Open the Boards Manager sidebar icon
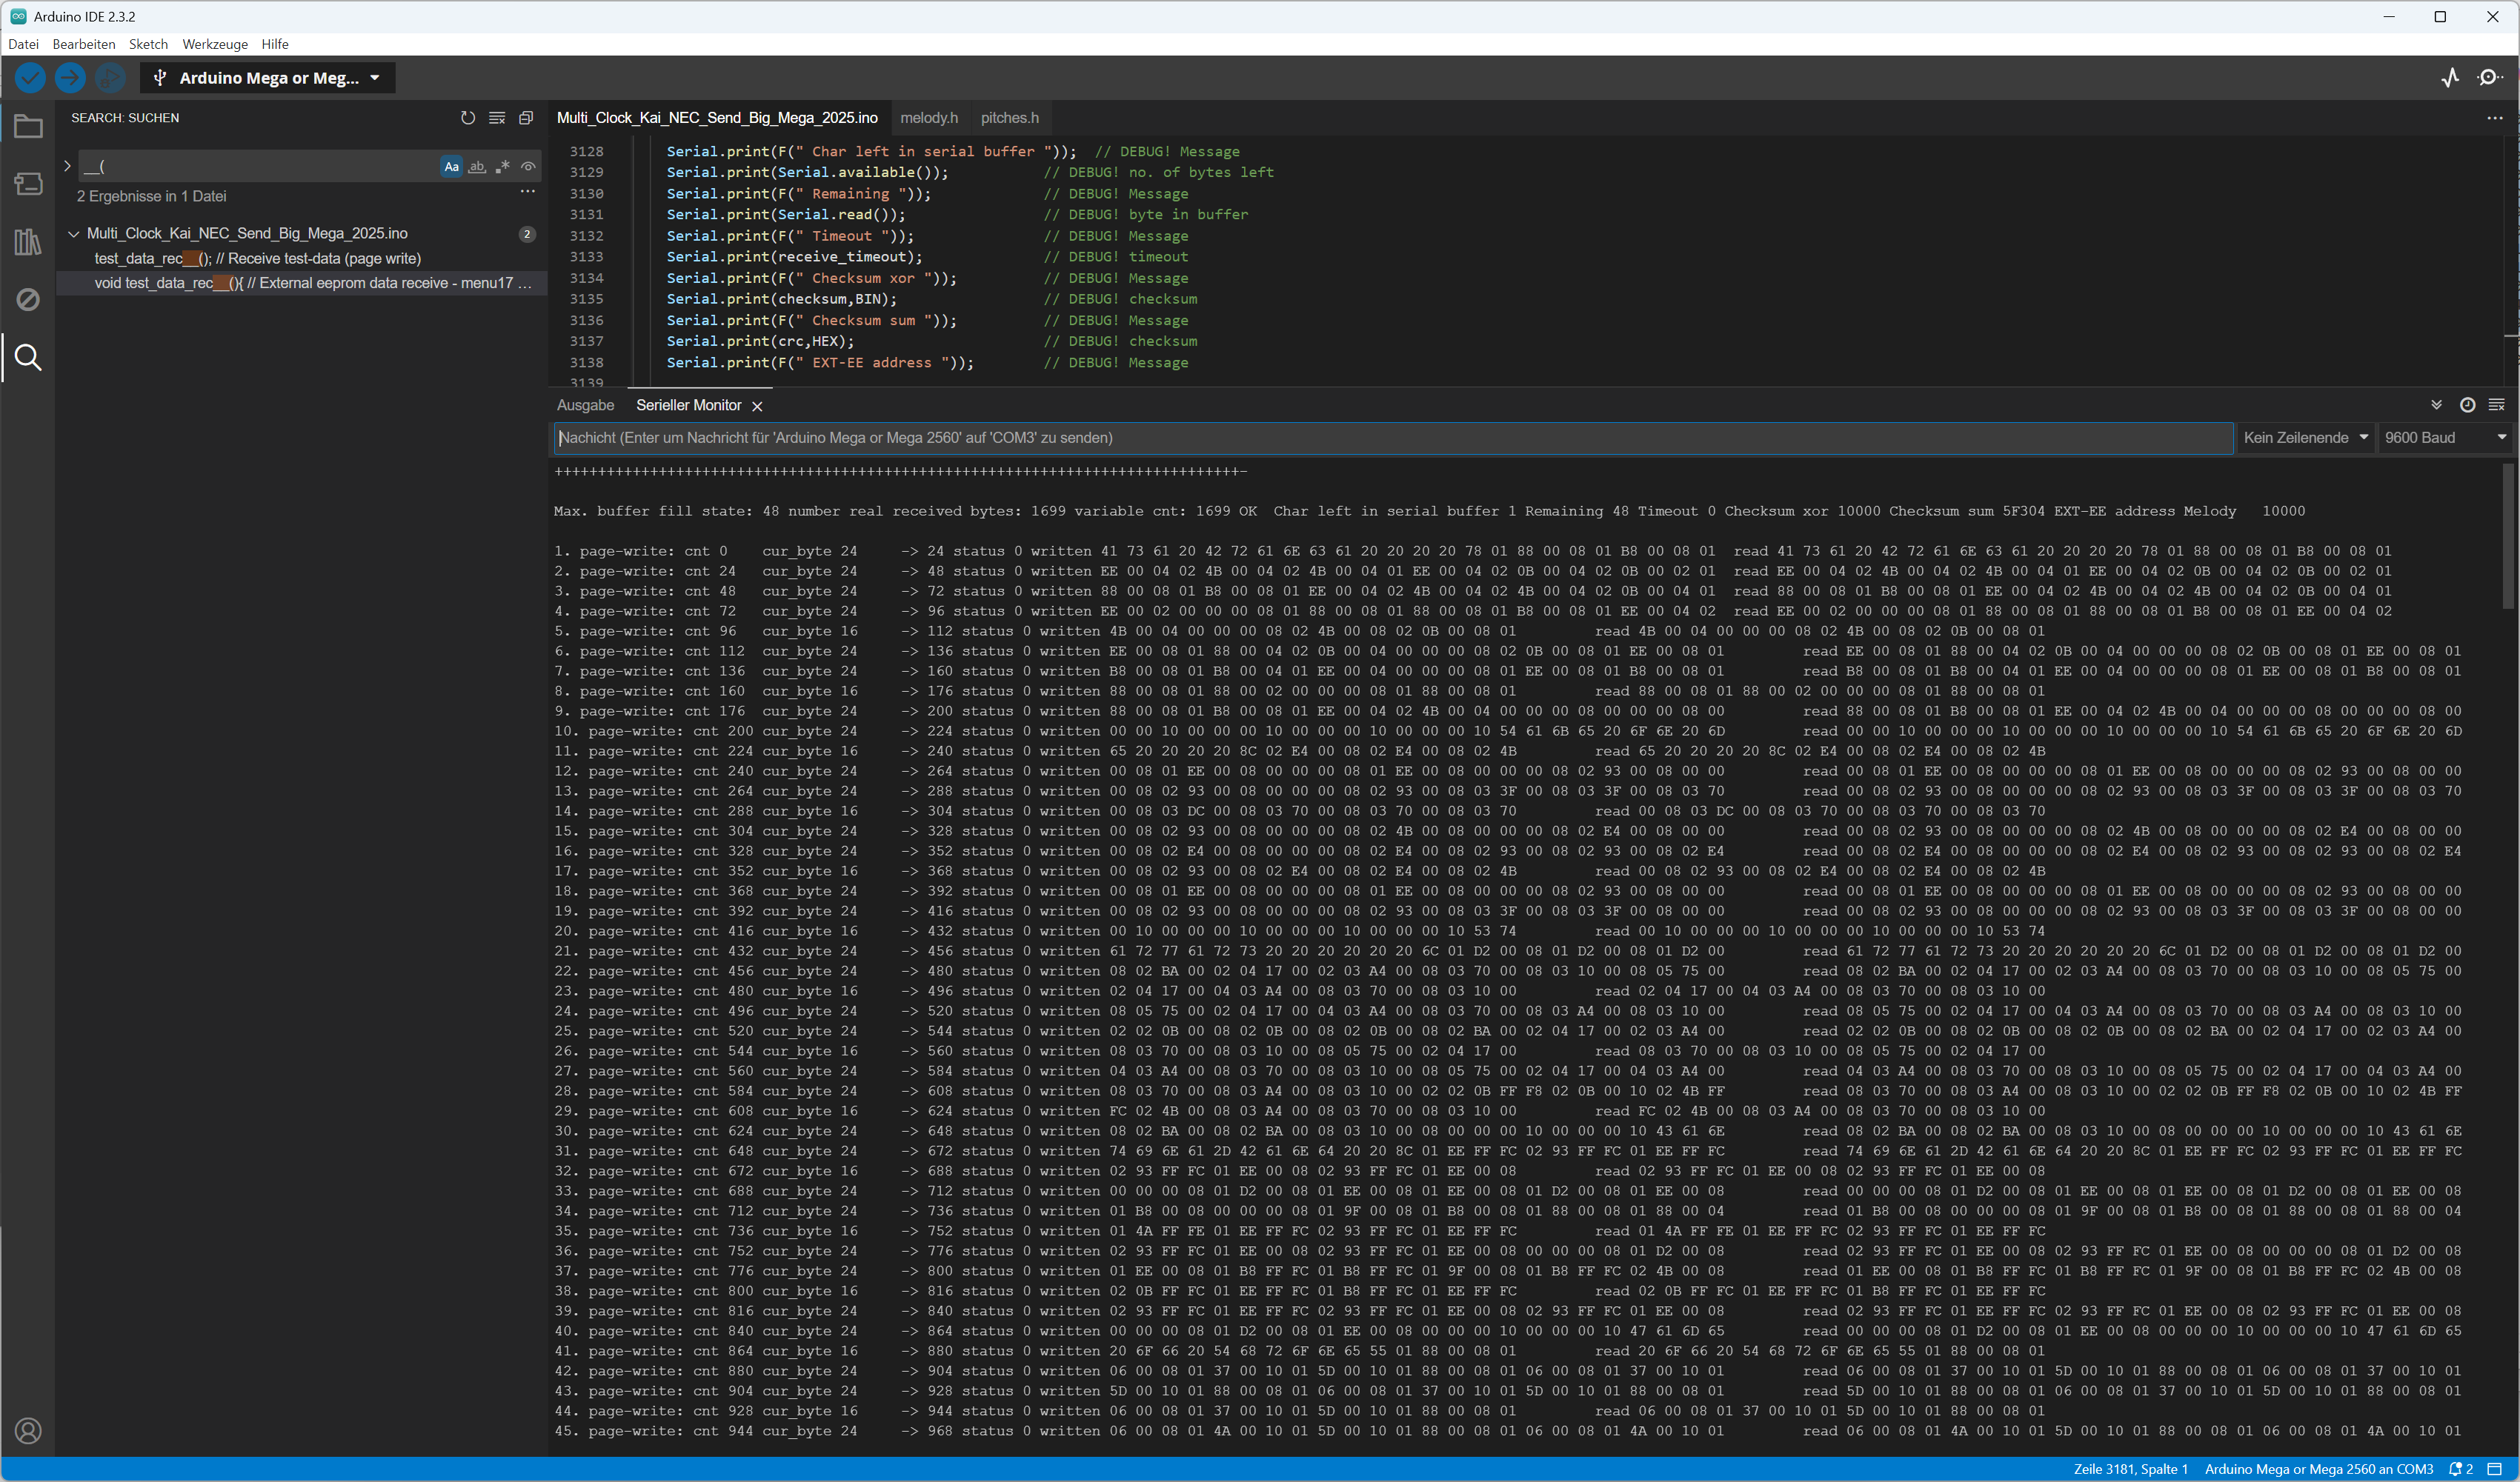2520x1482 pixels. click(28, 184)
